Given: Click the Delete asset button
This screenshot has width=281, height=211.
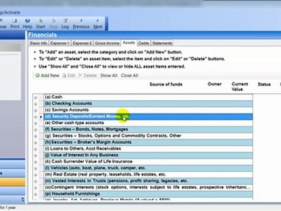Looking at the screenshot, I should [87, 76].
